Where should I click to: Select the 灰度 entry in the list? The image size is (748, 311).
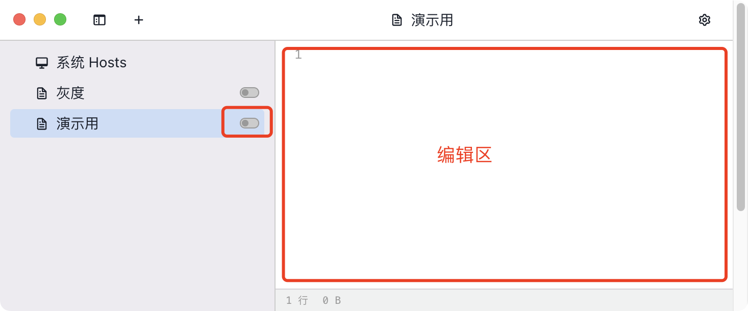(x=138, y=93)
